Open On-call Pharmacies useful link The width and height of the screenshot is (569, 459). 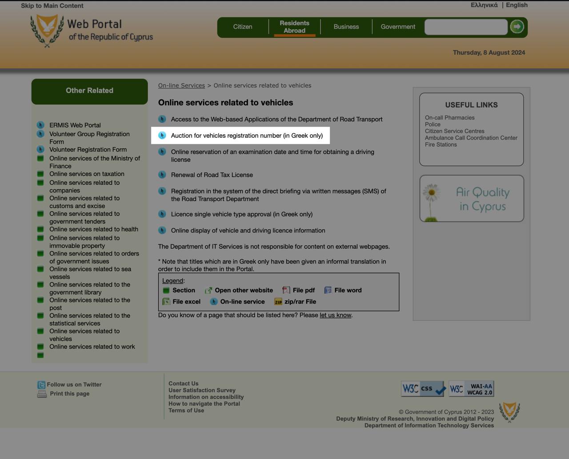[x=449, y=118]
